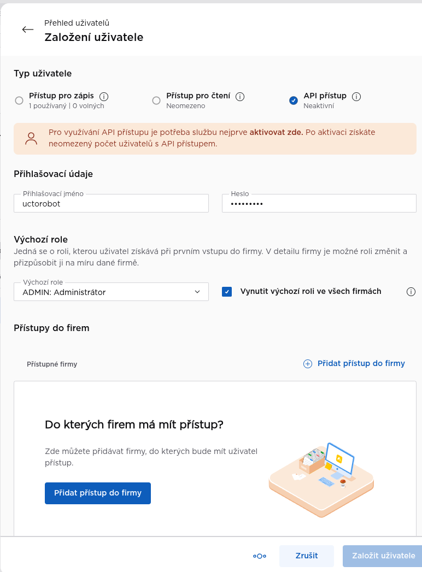
Task: Open info icon next to API přístup
Action: (x=356, y=96)
